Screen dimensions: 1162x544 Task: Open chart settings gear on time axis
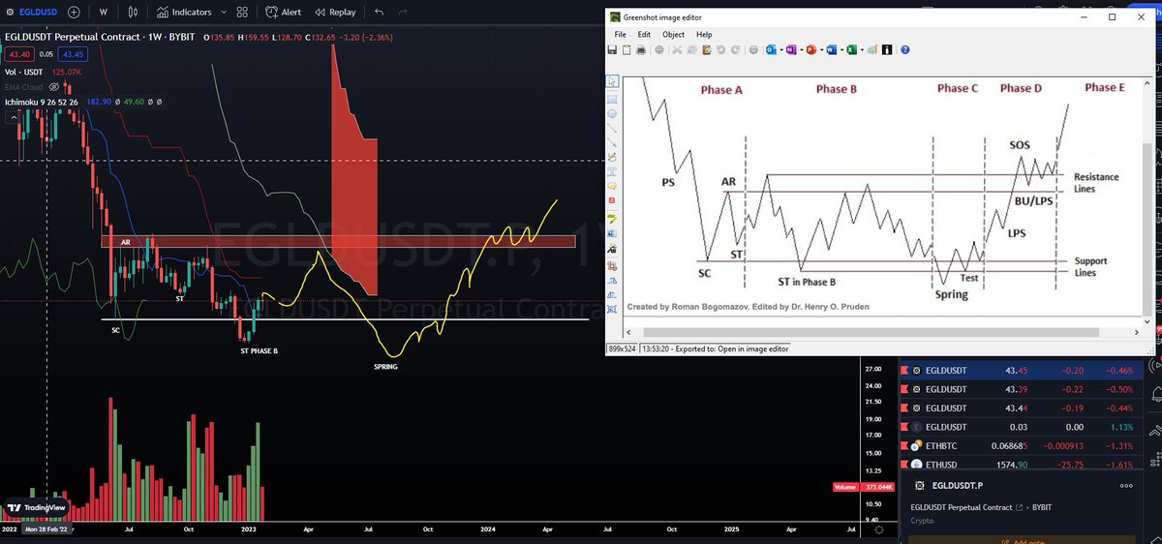[878, 530]
